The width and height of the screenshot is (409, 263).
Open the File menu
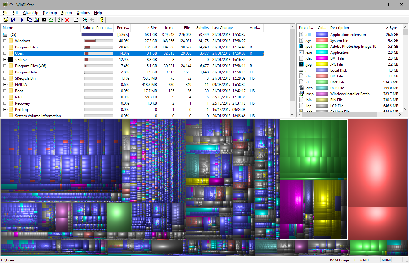pyautogui.click(x=5, y=13)
